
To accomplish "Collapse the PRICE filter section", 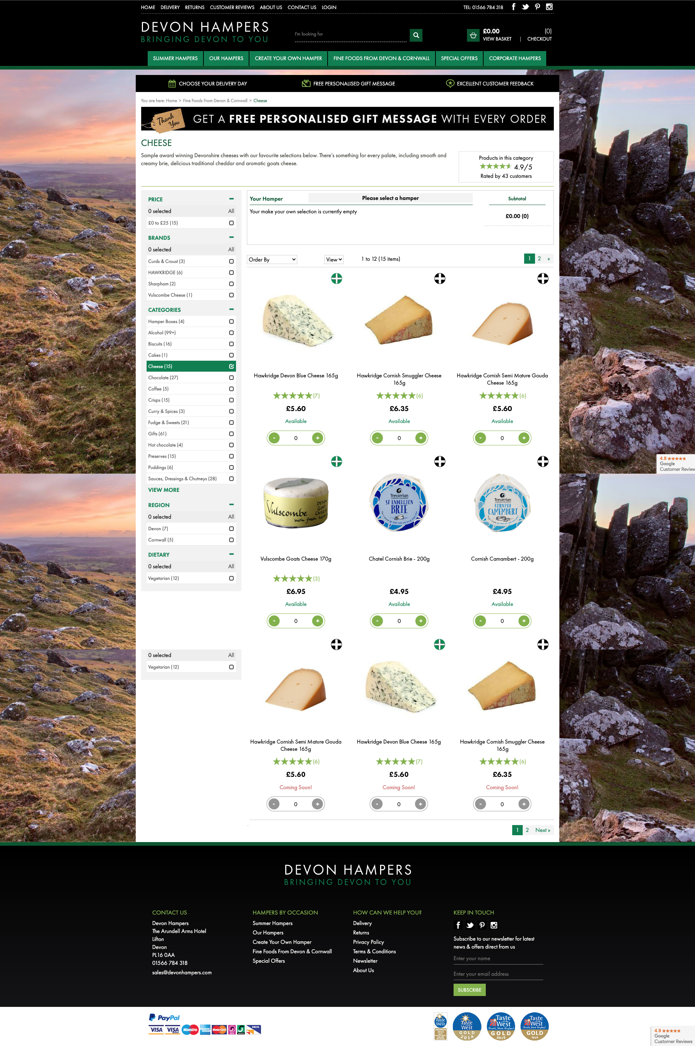I will coord(231,199).
